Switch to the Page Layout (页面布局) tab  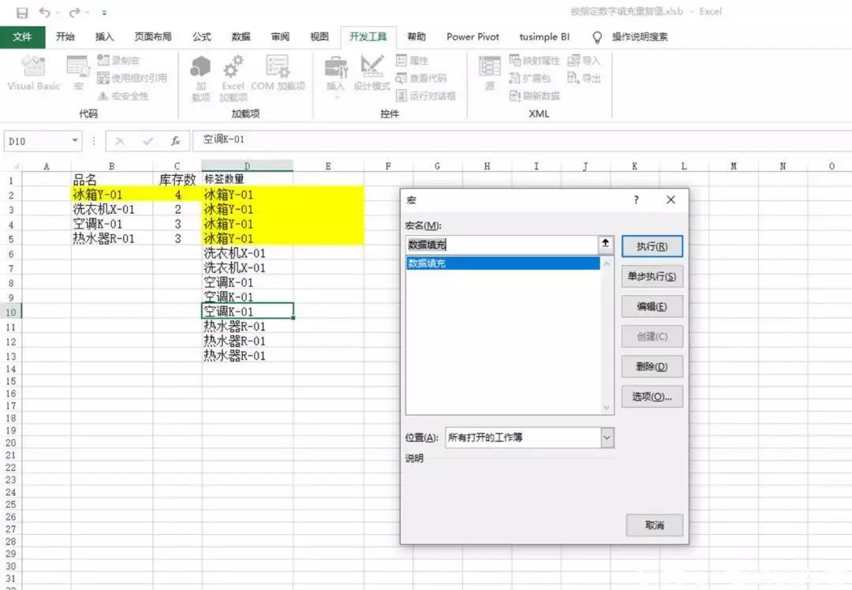click(153, 37)
